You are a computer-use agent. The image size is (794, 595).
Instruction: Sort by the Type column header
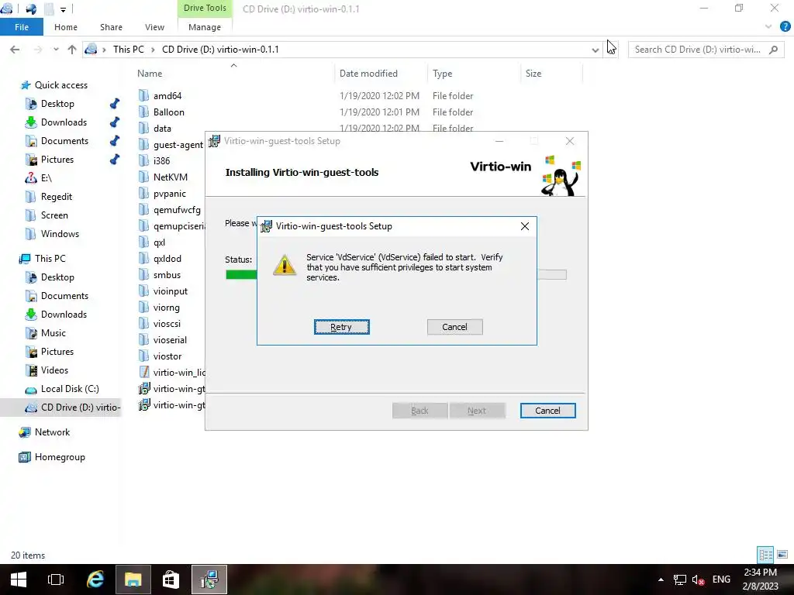tap(442, 74)
